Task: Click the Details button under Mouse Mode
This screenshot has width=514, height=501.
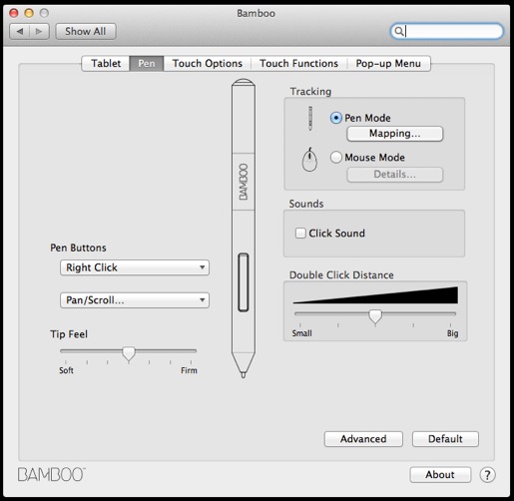Action: (x=395, y=175)
